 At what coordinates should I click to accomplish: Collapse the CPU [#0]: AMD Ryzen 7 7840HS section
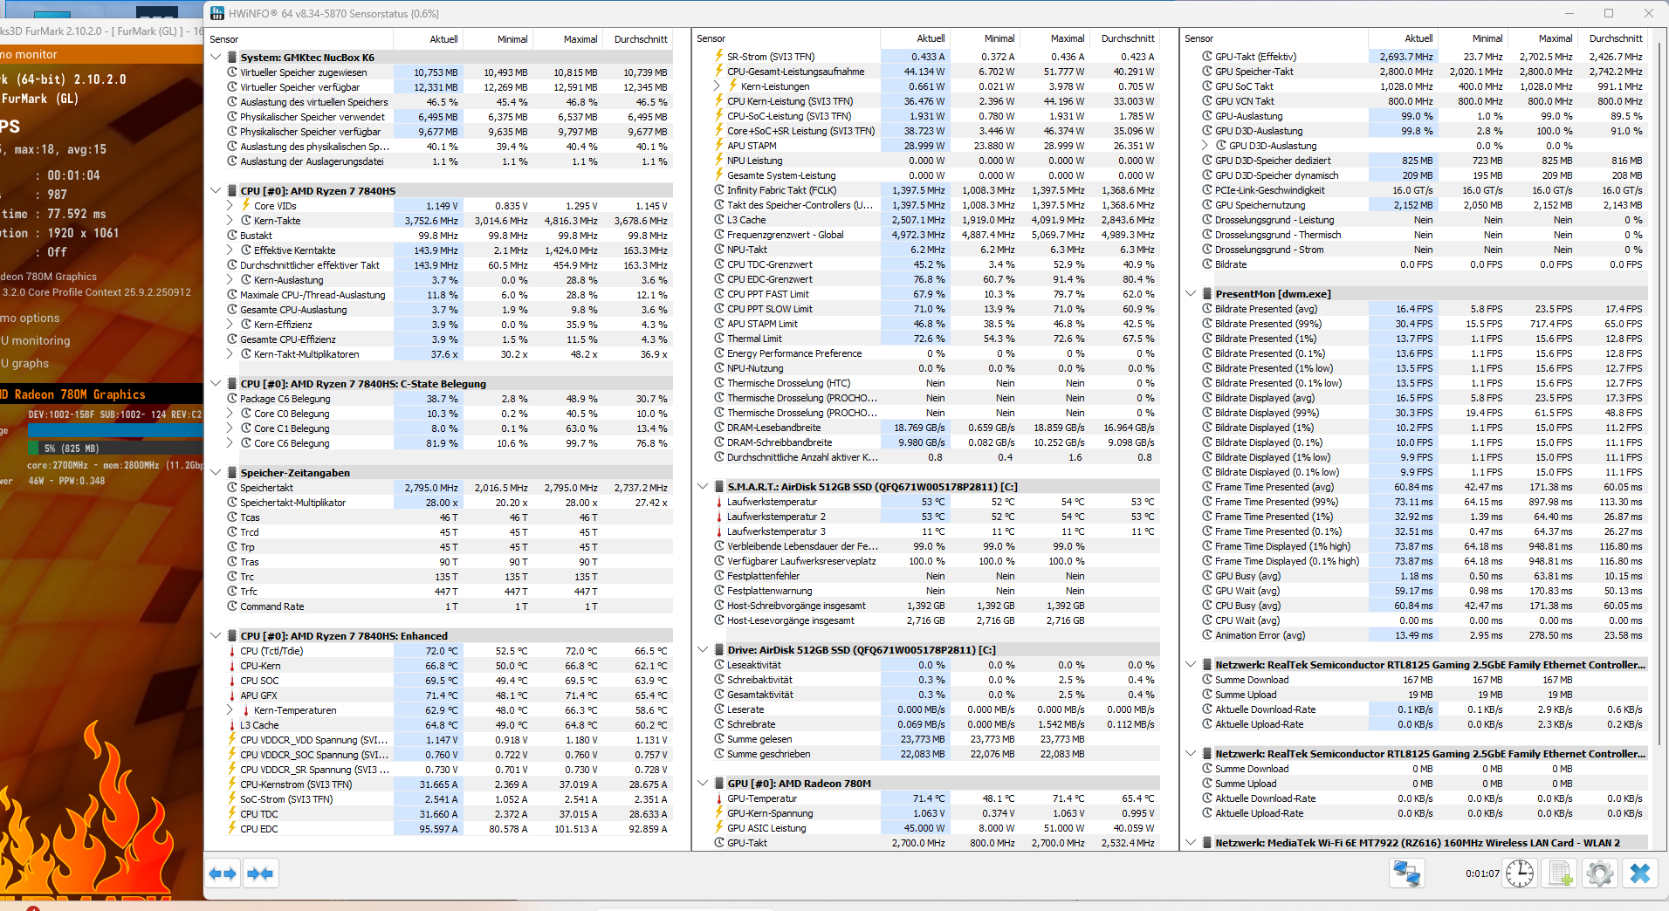point(216,191)
